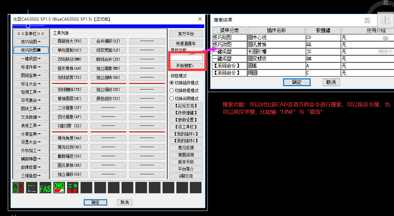Click the 版本升级 button
The height and width of the screenshot is (216, 394).
(186, 162)
